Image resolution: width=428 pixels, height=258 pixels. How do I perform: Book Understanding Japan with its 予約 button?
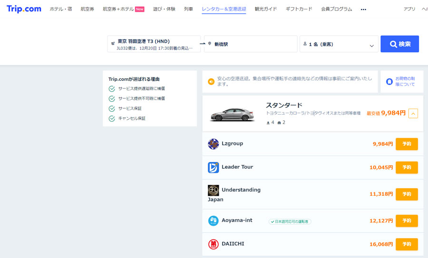407,194
